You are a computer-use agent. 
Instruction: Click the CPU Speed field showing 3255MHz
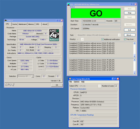pos(101,29)
